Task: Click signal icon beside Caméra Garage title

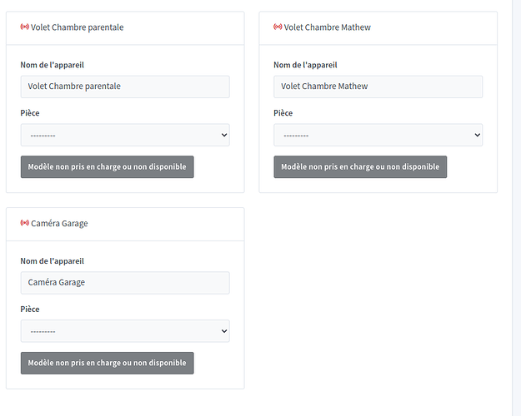Action: click(24, 224)
